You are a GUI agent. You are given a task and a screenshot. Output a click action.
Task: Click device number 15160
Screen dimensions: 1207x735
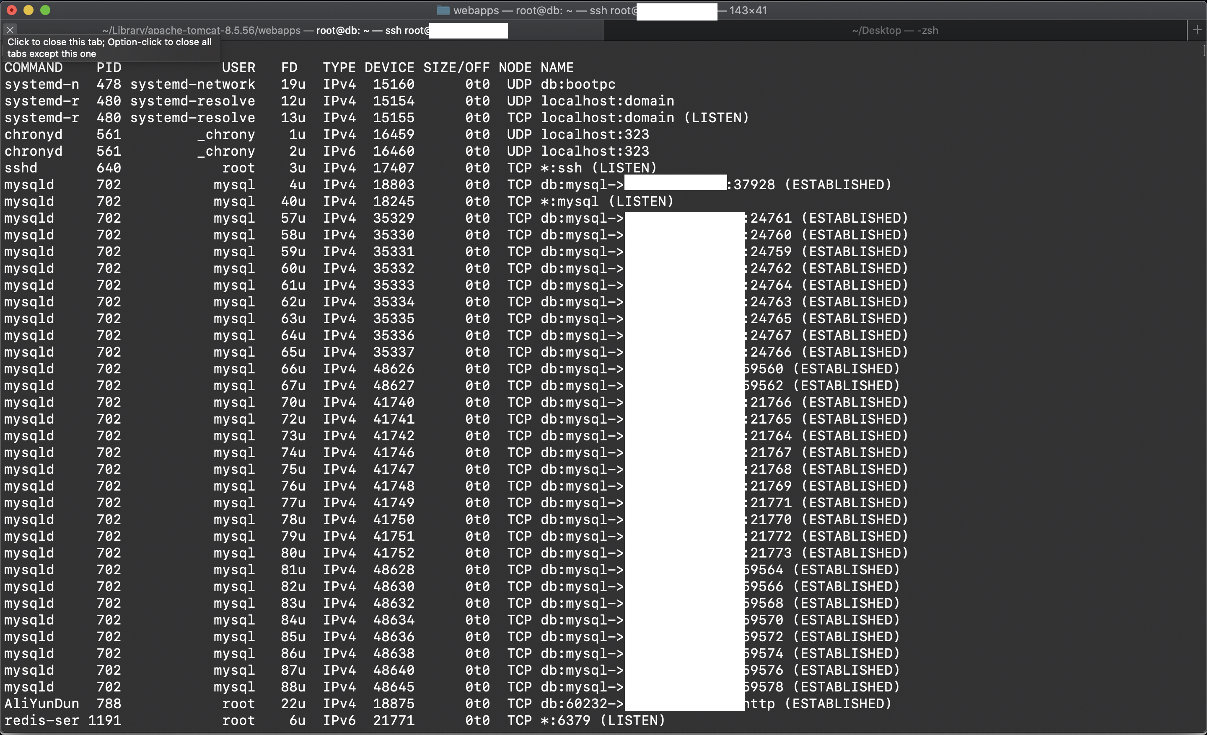[394, 84]
